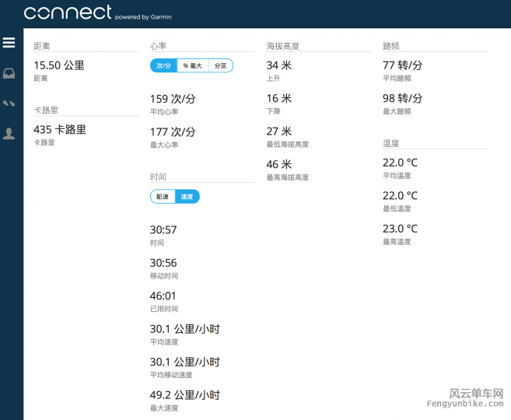Click the crossing arrows icon in sidebar

(x=9, y=103)
